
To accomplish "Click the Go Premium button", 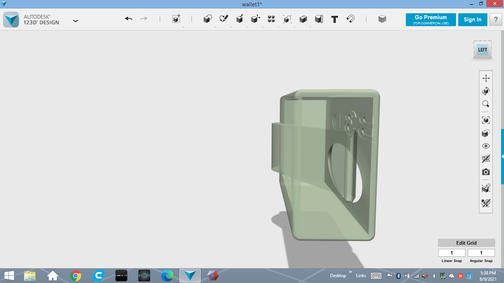I will 431,20.
